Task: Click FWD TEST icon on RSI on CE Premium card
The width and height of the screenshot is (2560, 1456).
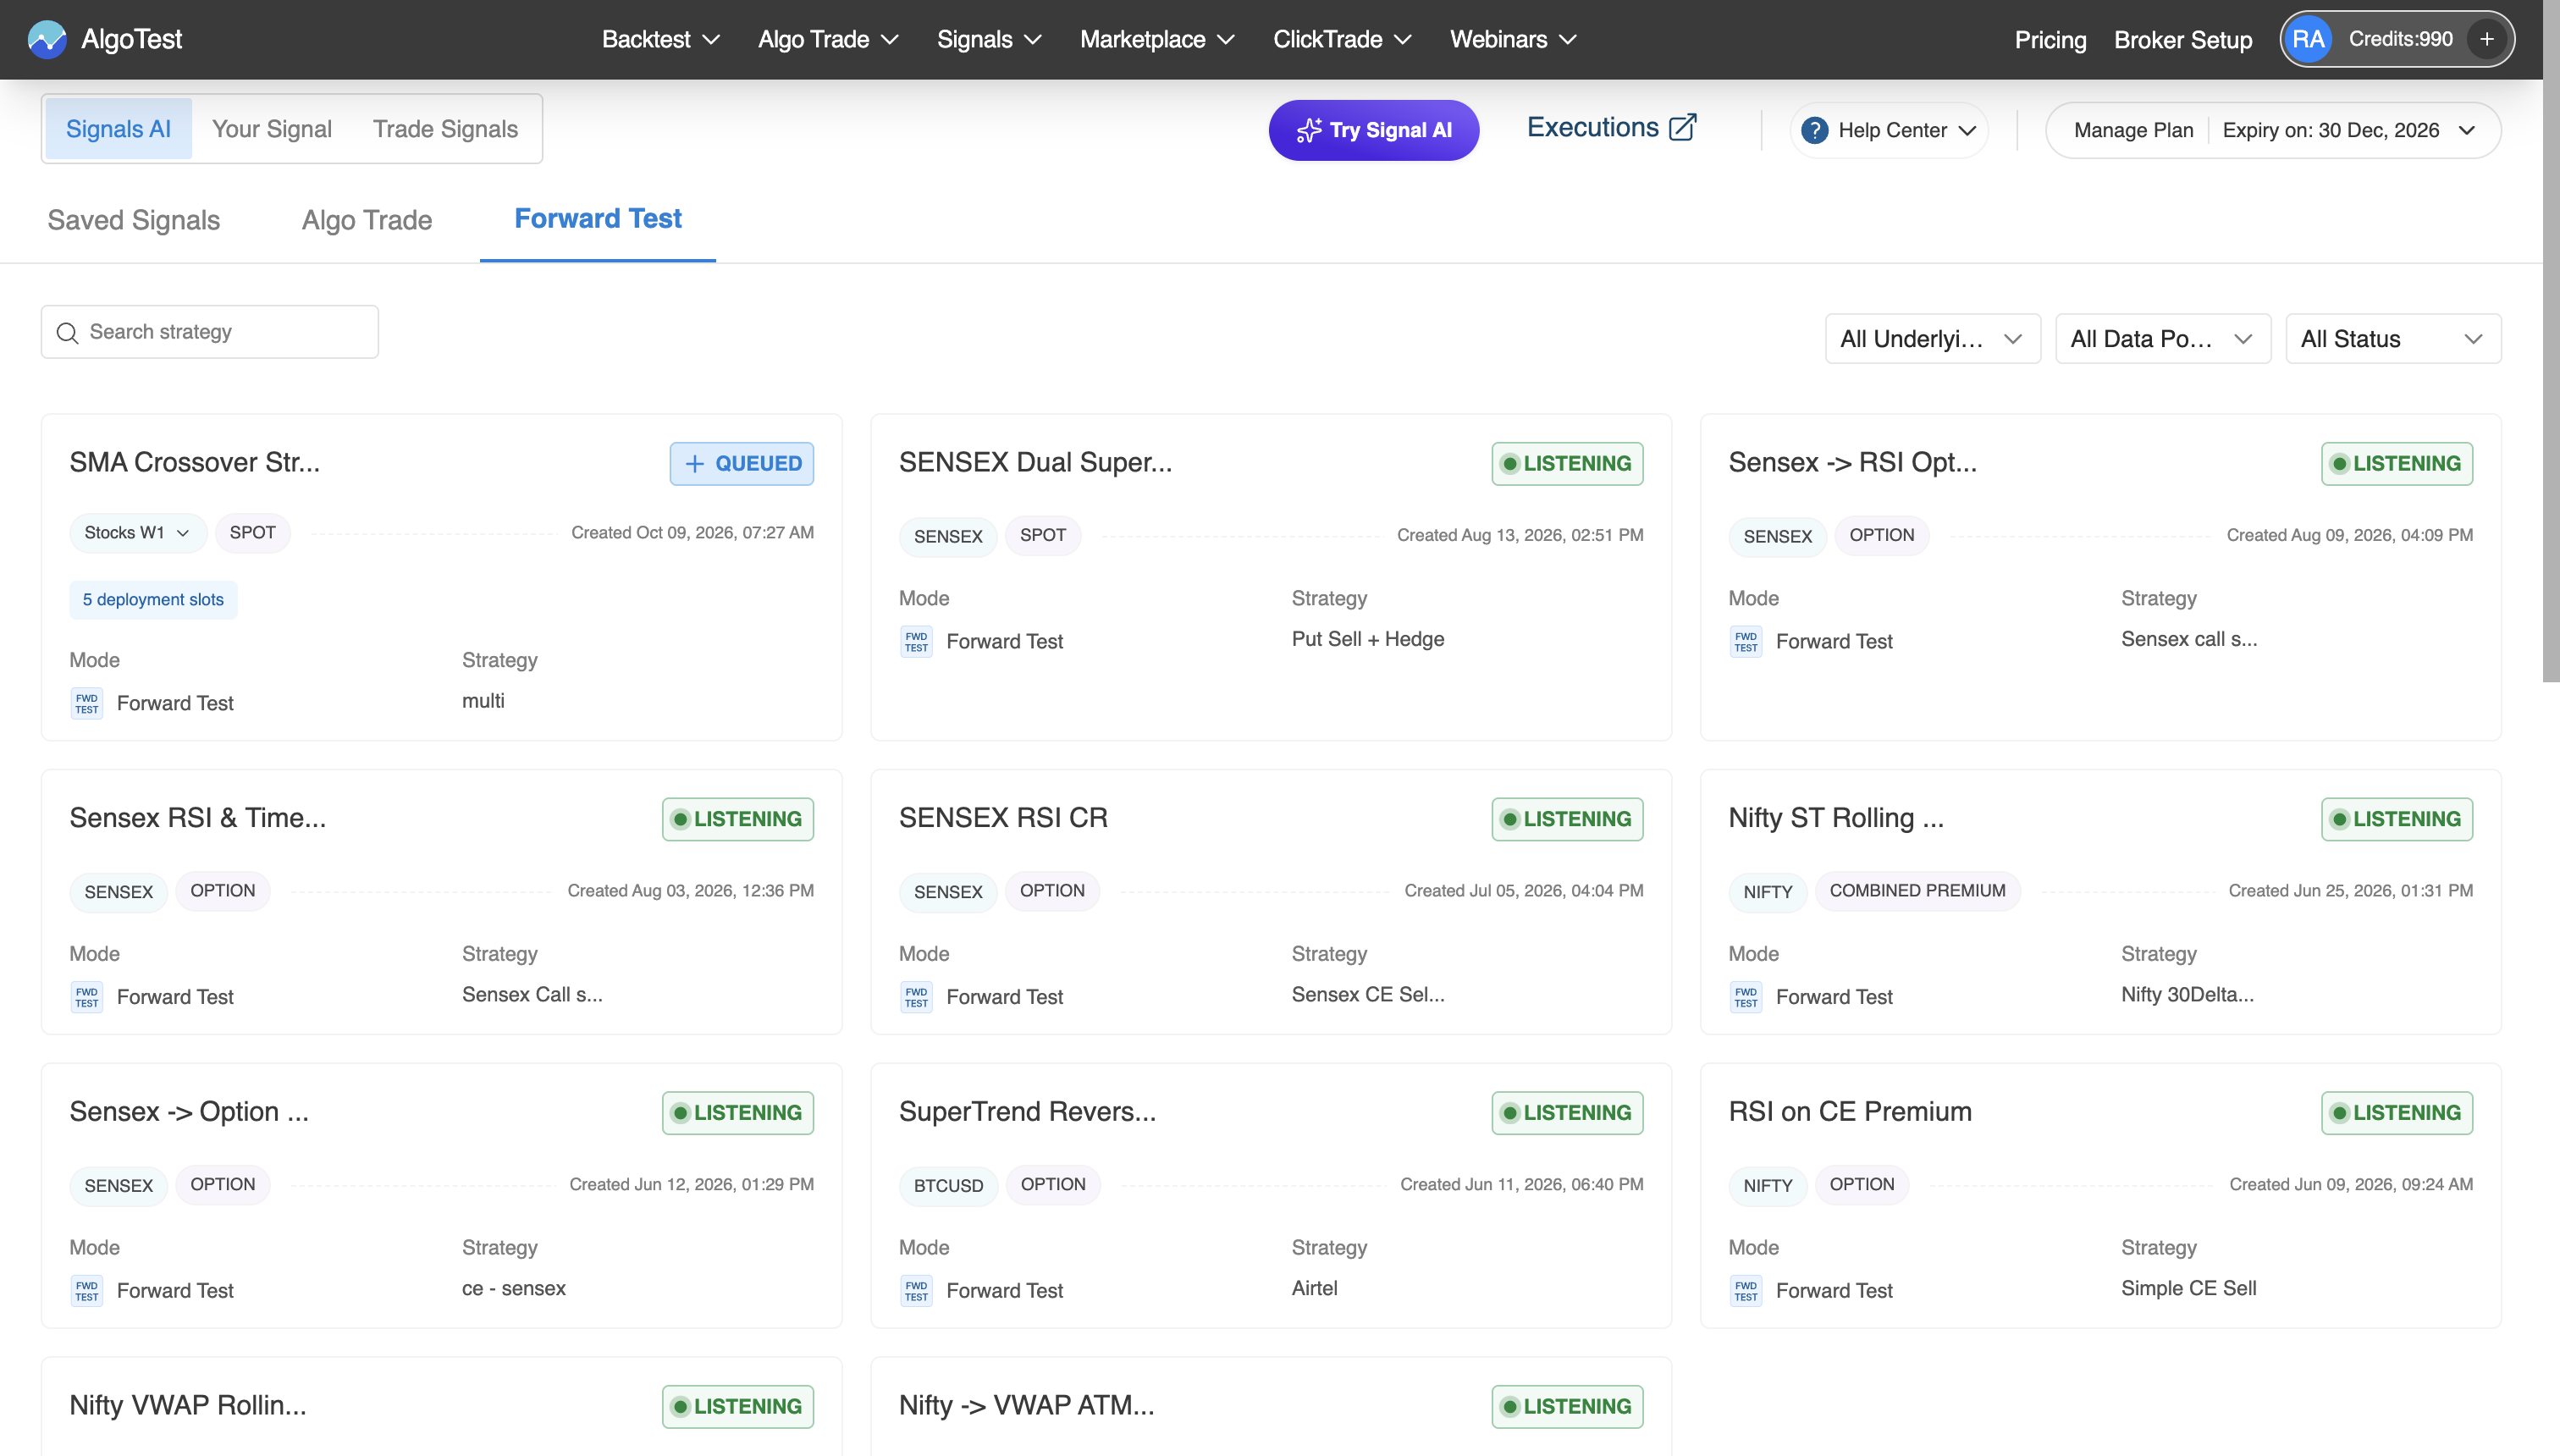Action: click(x=1746, y=1290)
